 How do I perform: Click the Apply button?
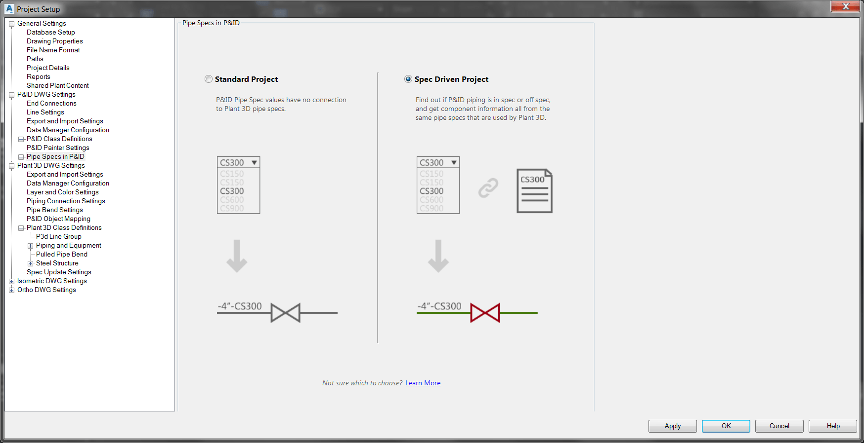tap(673, 426)
